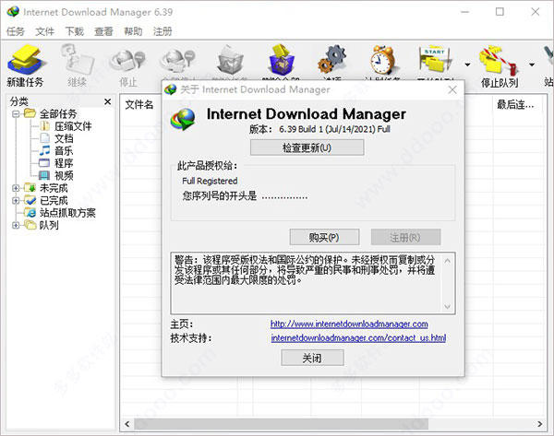Viewport: 554px width, 436px height.
Task: Open the internetdownloadmanager.com homepage link
Action: tap(349, 324)
